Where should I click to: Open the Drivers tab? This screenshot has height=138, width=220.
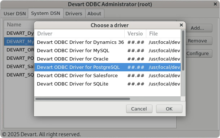pos(74,14)
